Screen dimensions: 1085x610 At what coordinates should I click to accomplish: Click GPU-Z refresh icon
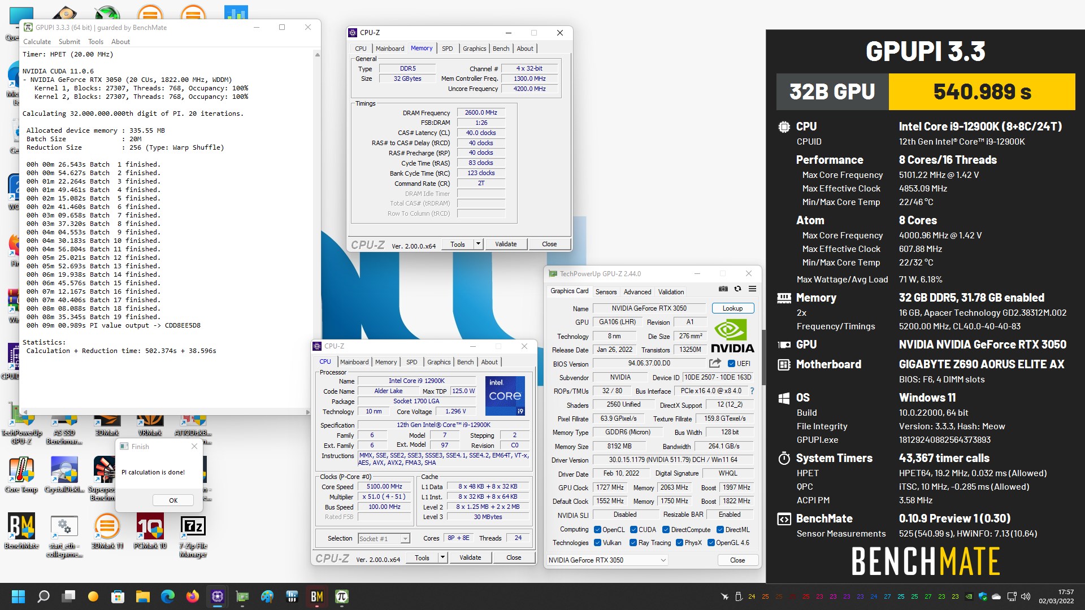737,289
